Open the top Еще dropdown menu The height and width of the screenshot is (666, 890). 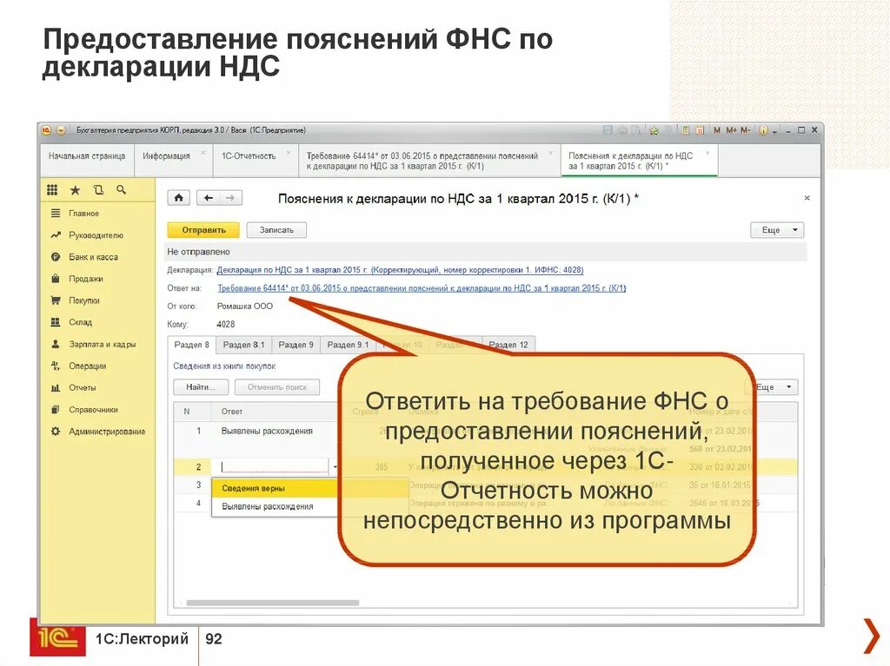tap(777, 230)
